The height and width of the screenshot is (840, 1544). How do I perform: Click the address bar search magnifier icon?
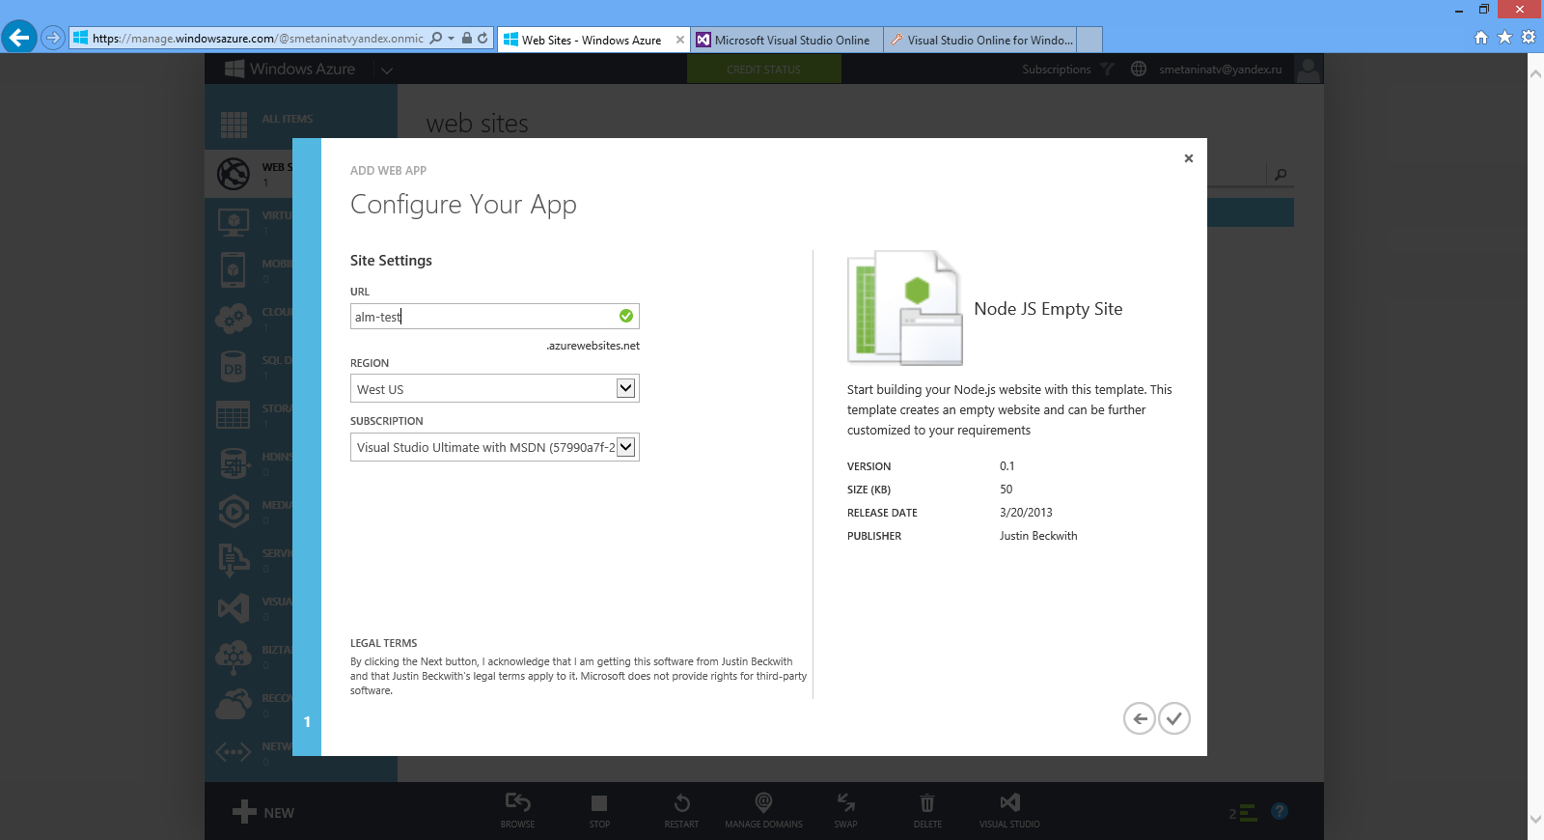[x=436, y=39]
